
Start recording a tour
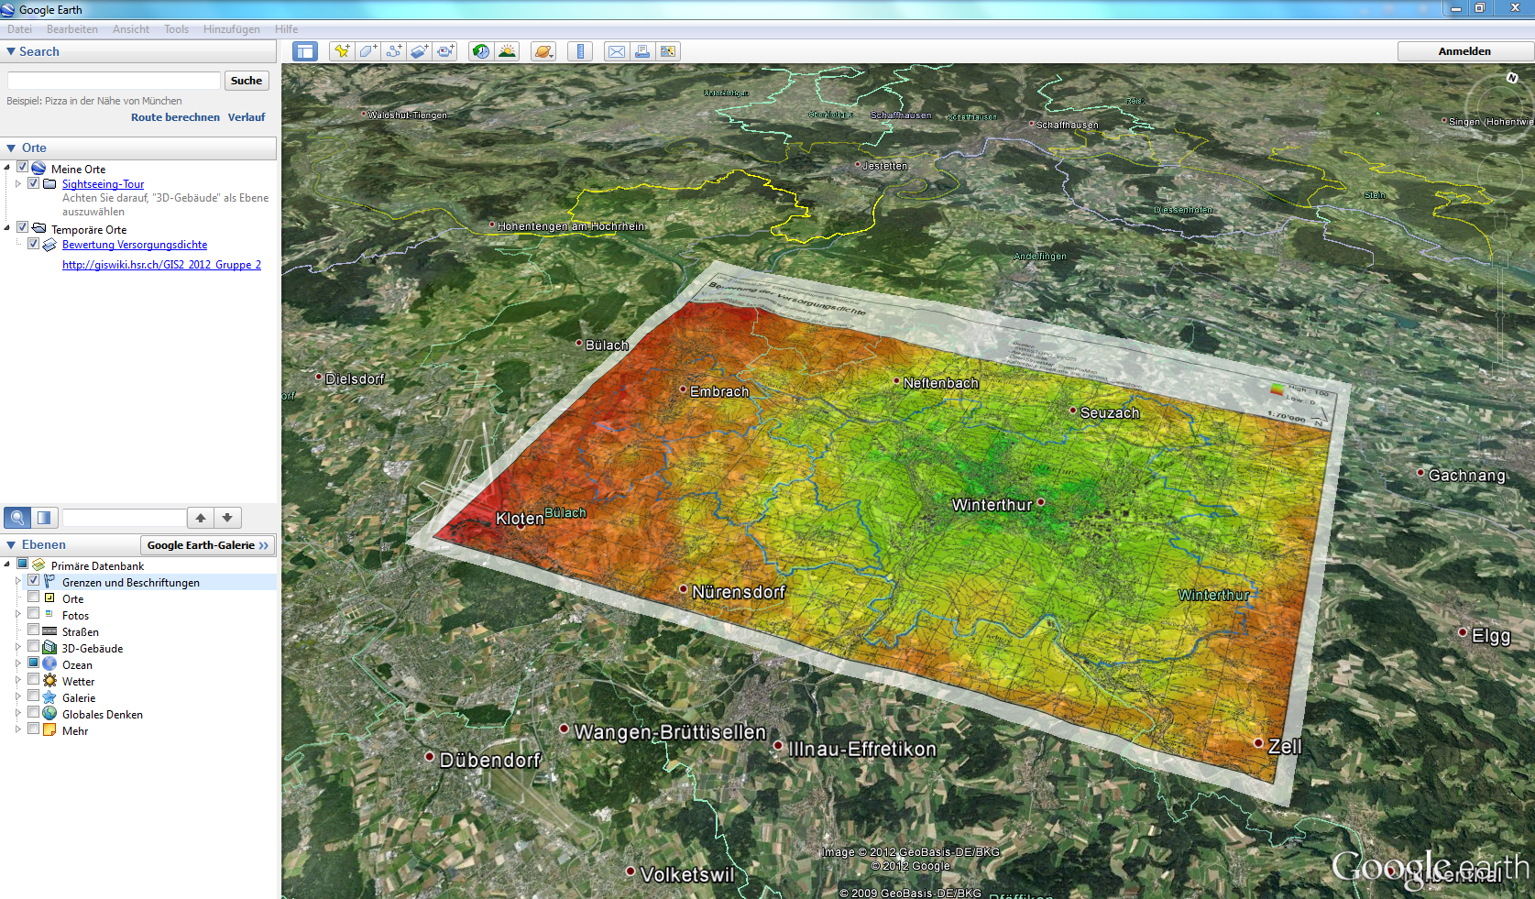click(x=446, y=51)
